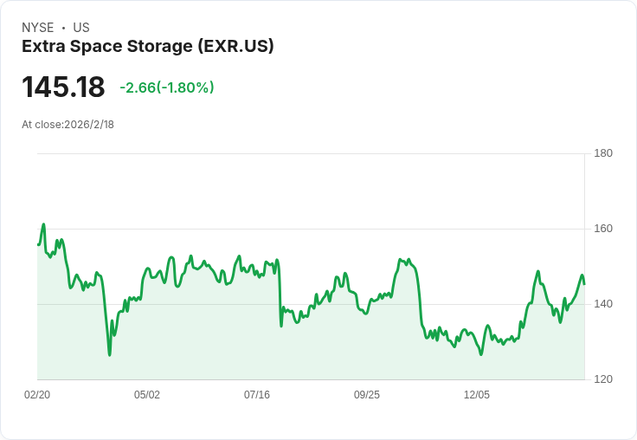The height and width of the screenshot is (440, 637).
Task: Click the 12/05 date on x-axis
Action: 477,395
